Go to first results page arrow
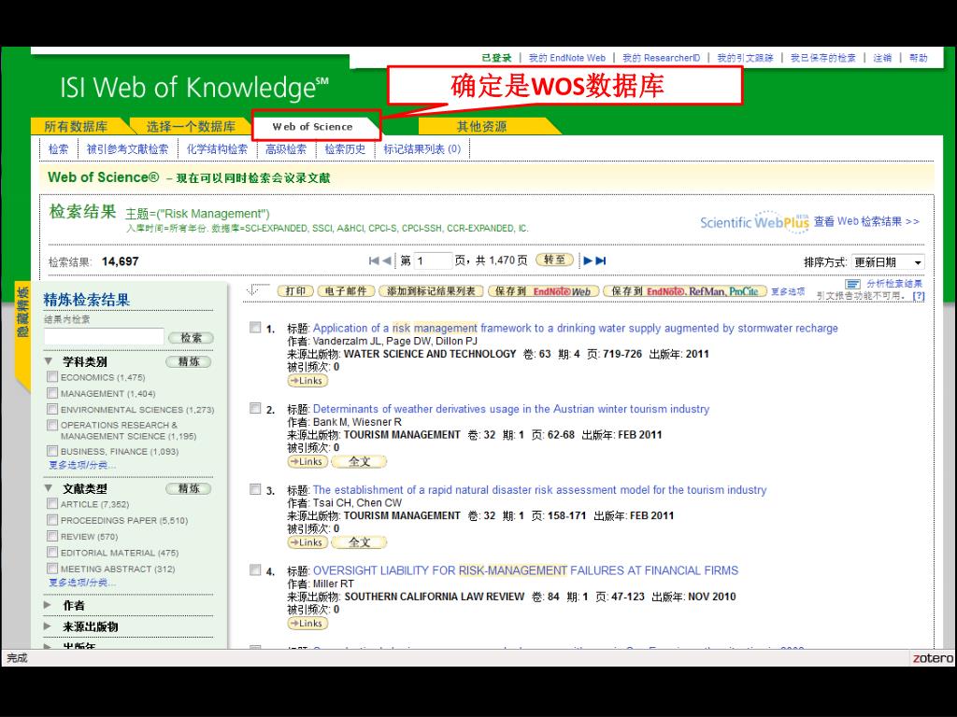This screenshot has width=957, height=717. 374,261
